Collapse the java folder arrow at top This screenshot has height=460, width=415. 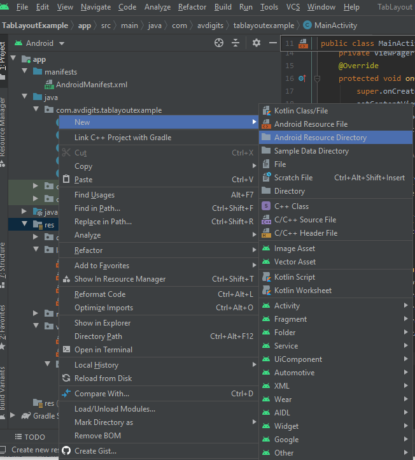(x=25, y=96)
